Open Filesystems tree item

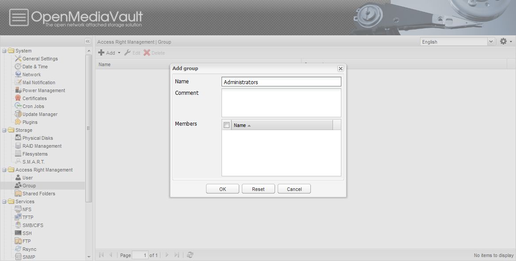(35, 153)
